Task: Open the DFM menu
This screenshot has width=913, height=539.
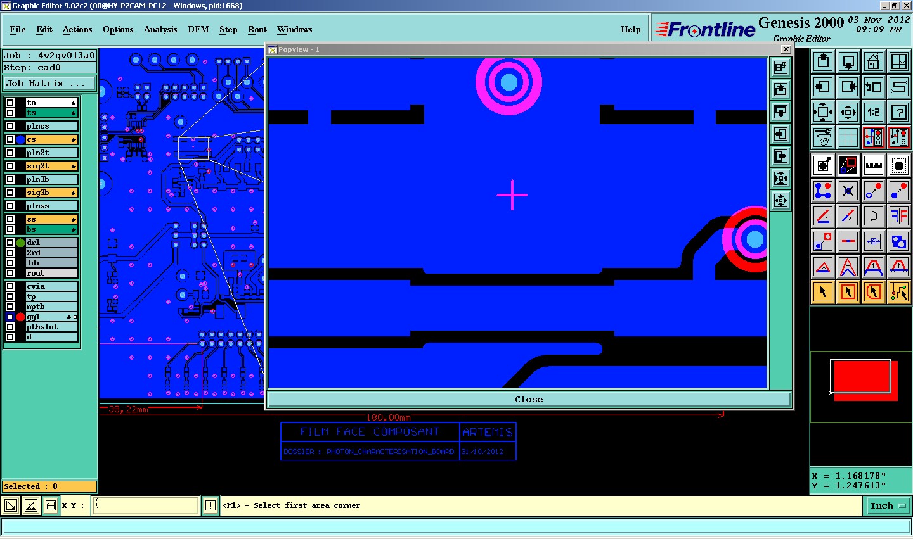Action: (198, 29)
